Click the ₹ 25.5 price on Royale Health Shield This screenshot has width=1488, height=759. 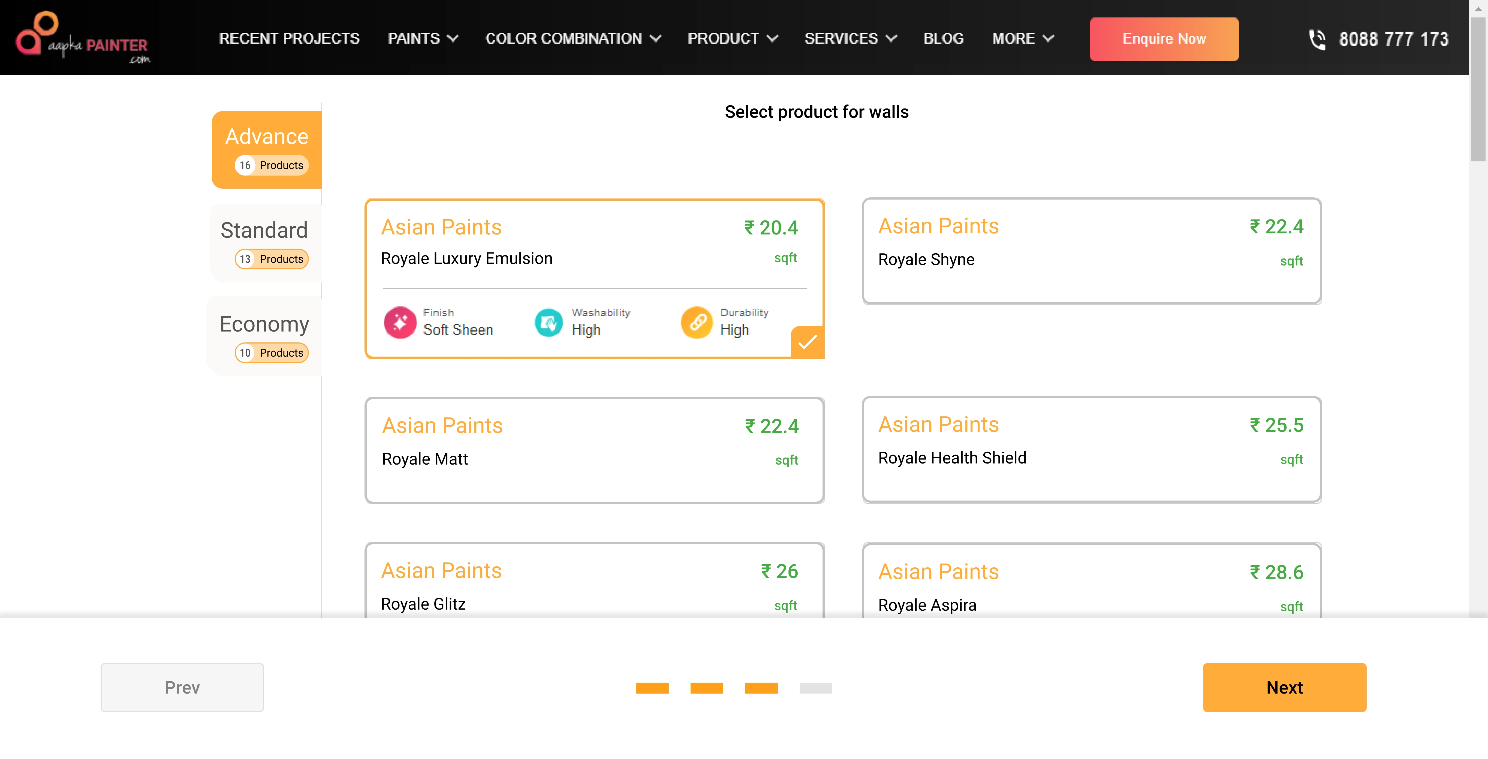point(1277,425)
